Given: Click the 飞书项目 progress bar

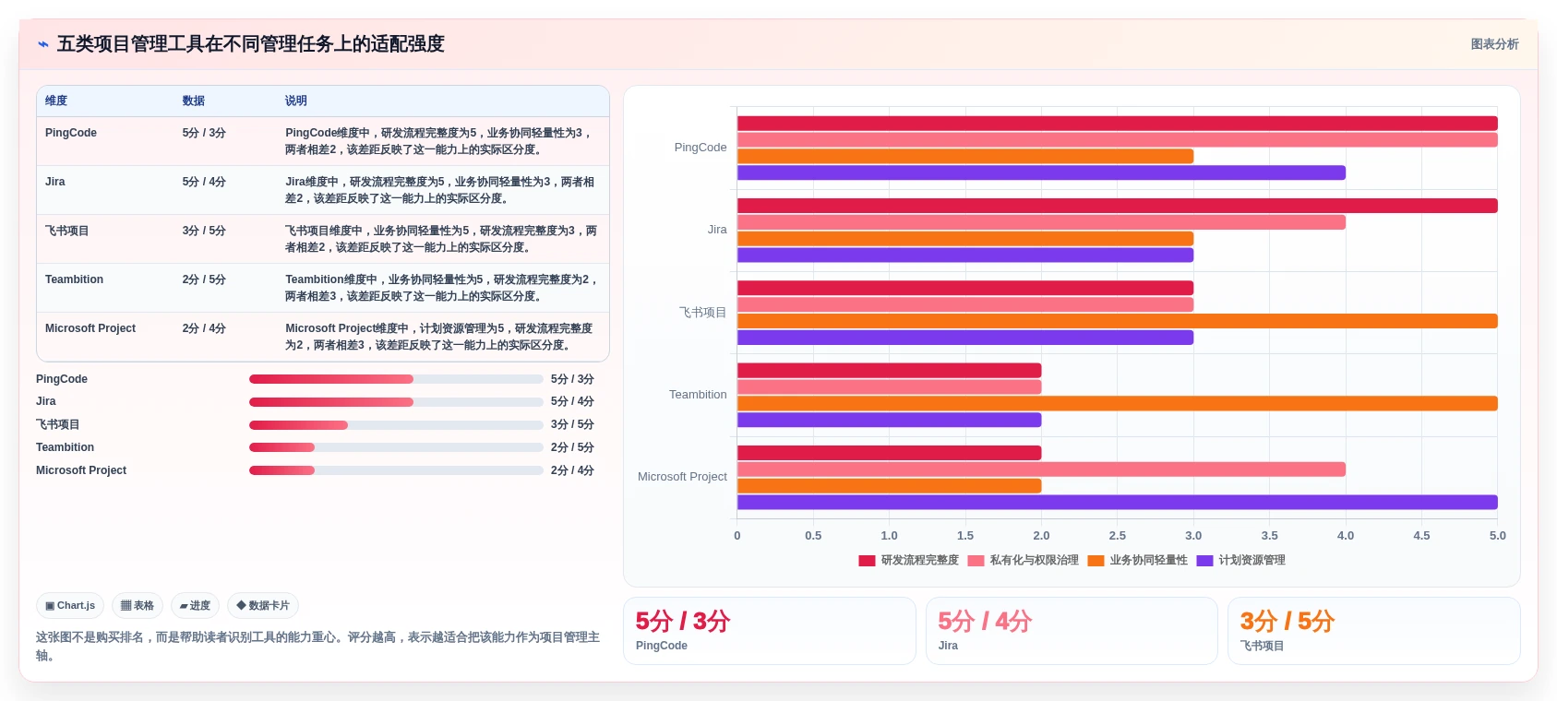Looking at the screenshot, I should 396,425.
